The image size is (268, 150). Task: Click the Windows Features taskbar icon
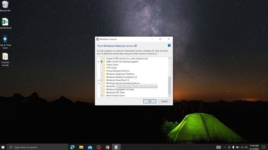116,147
